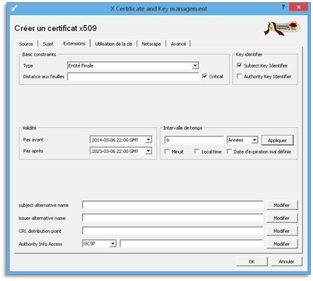Click Modifier for CRL distribution point
313x281 pixels.
pos(282,231)
